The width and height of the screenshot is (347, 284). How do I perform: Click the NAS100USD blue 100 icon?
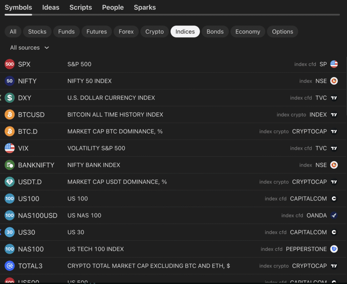[9, 215]
